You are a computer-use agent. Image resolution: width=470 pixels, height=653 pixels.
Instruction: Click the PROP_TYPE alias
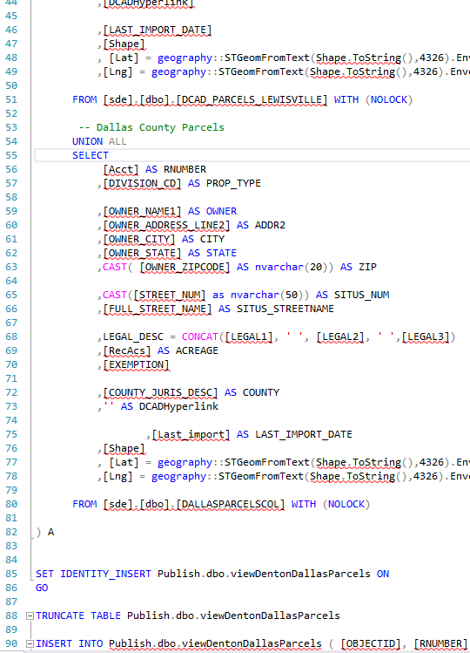[x=233, y=184]
